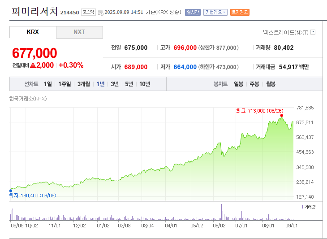Click the 시가 value 689,000

pyautogui.click(x=136, y=67)
